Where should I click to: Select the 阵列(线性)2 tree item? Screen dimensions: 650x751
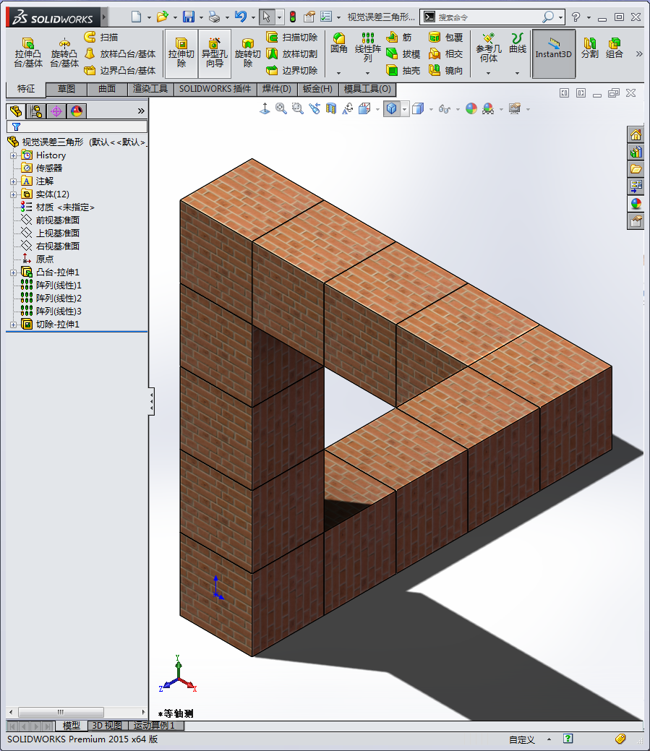coord(51,299)
